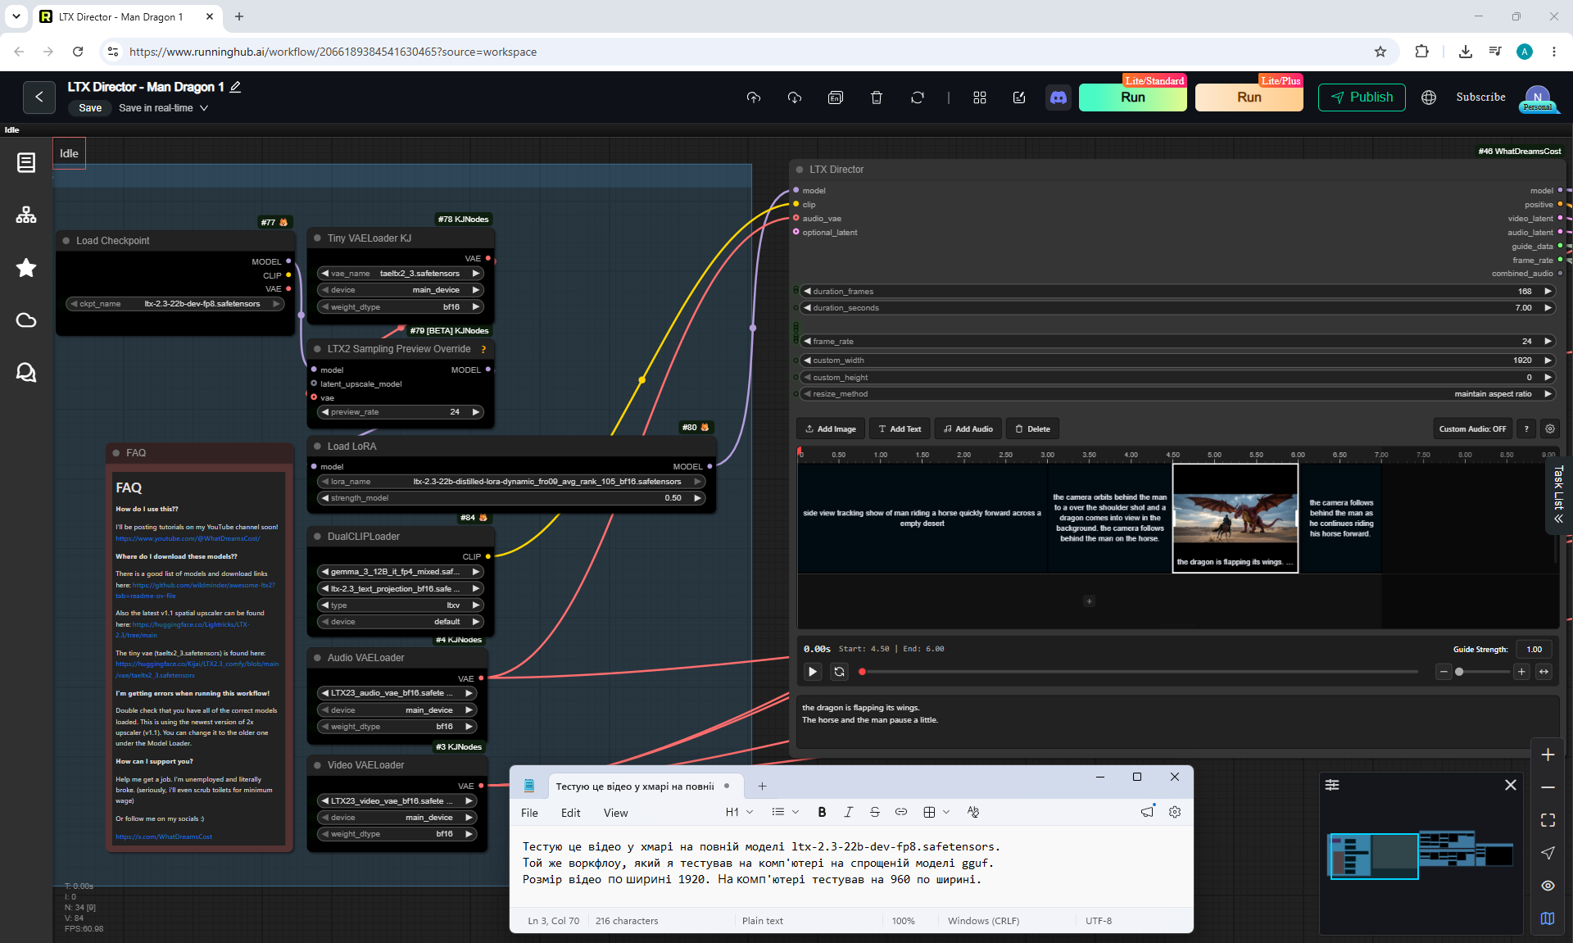Open the list style dropdown in Notepad
Image resolution: width=1573 pixels, height=943 pixels.
point(785,812)
